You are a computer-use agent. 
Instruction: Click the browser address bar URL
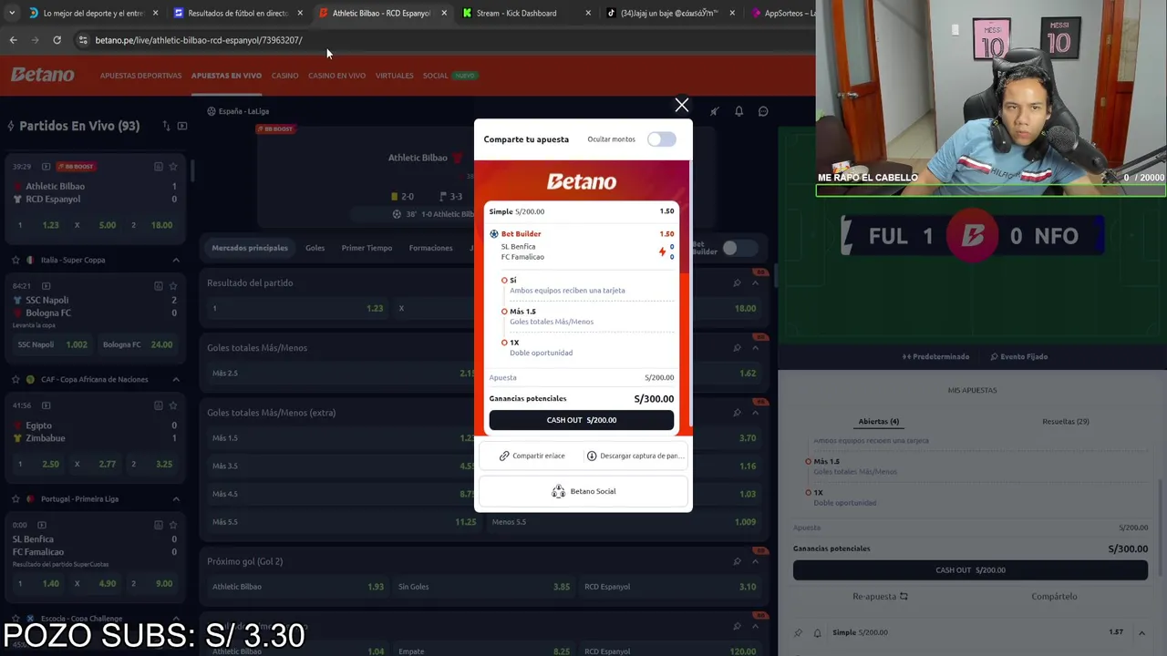point(199,40)
